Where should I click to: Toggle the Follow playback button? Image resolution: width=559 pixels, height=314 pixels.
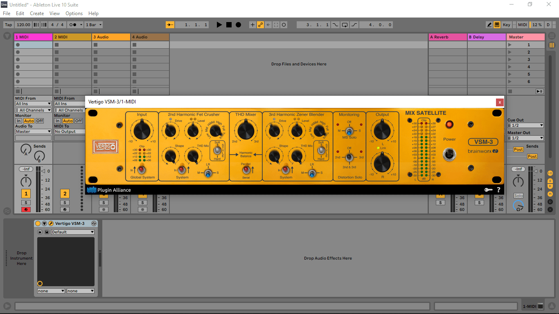170,25
